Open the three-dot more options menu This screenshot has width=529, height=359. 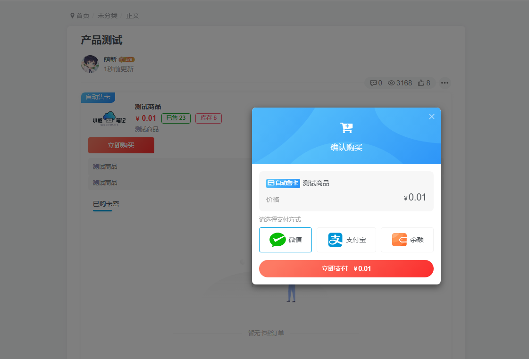[445, 83]
